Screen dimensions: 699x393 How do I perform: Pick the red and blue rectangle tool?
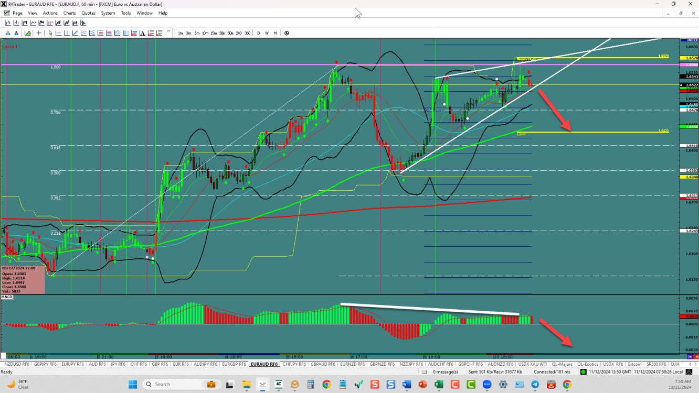[x=134, y=33]
